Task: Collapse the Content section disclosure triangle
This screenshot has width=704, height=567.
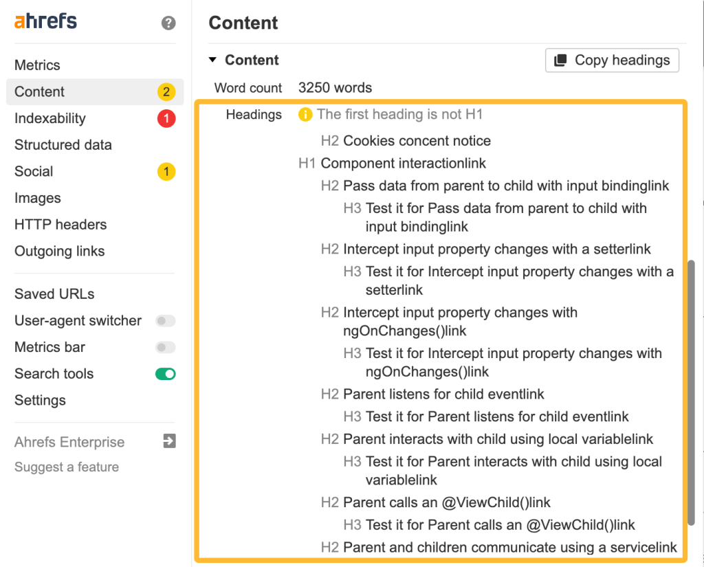Action: [213, 60]
